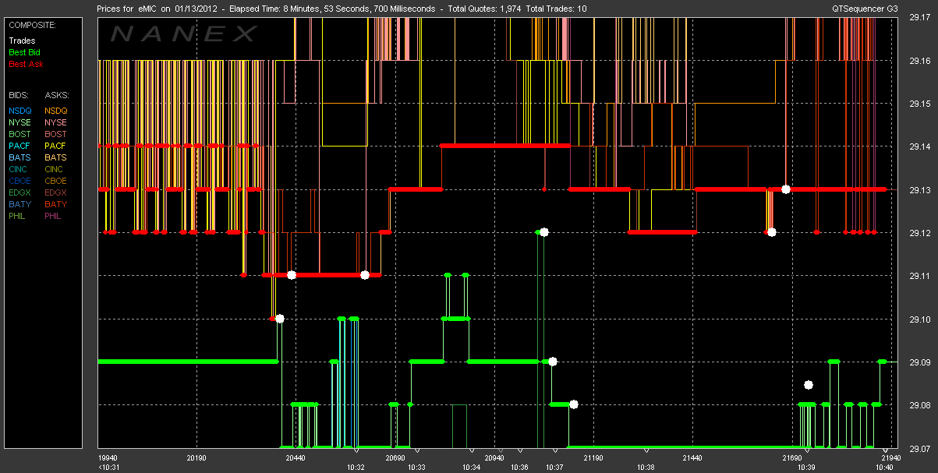Click the isolated white trade dot between 29.08 and 29.09
The height and width of the screenshot is (473, 938).
[809, 385]
